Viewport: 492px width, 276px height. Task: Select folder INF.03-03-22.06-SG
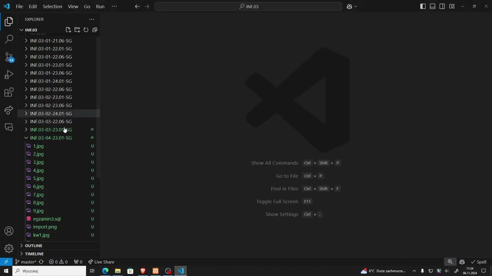59,122
